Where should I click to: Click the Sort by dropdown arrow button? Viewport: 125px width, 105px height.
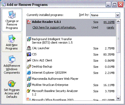[x=118, y=15]
